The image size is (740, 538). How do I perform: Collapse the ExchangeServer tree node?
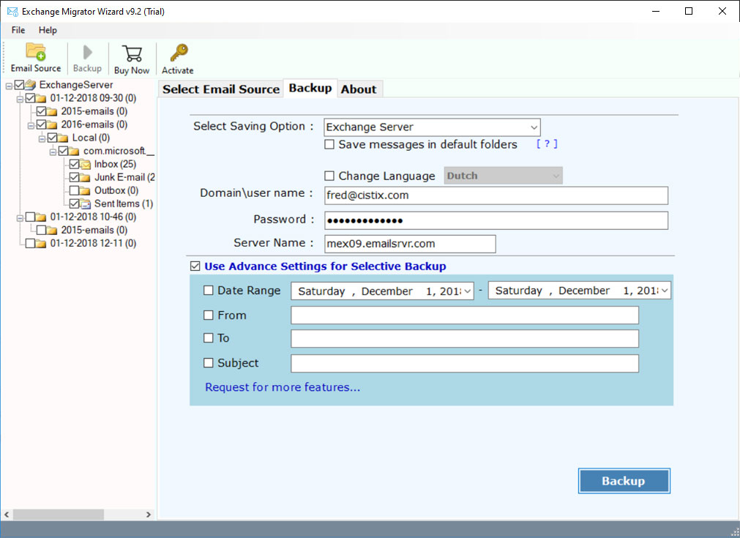(x=9, y=86)
